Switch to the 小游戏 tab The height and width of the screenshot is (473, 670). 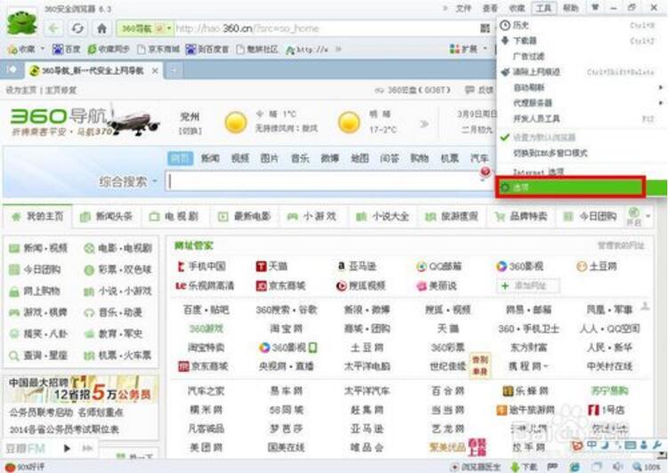(x=312, y=217)
